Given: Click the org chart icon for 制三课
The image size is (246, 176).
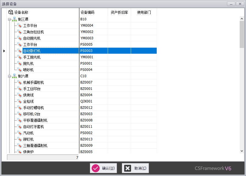Looking at the screenshot, I should click(x=14, y=19).
